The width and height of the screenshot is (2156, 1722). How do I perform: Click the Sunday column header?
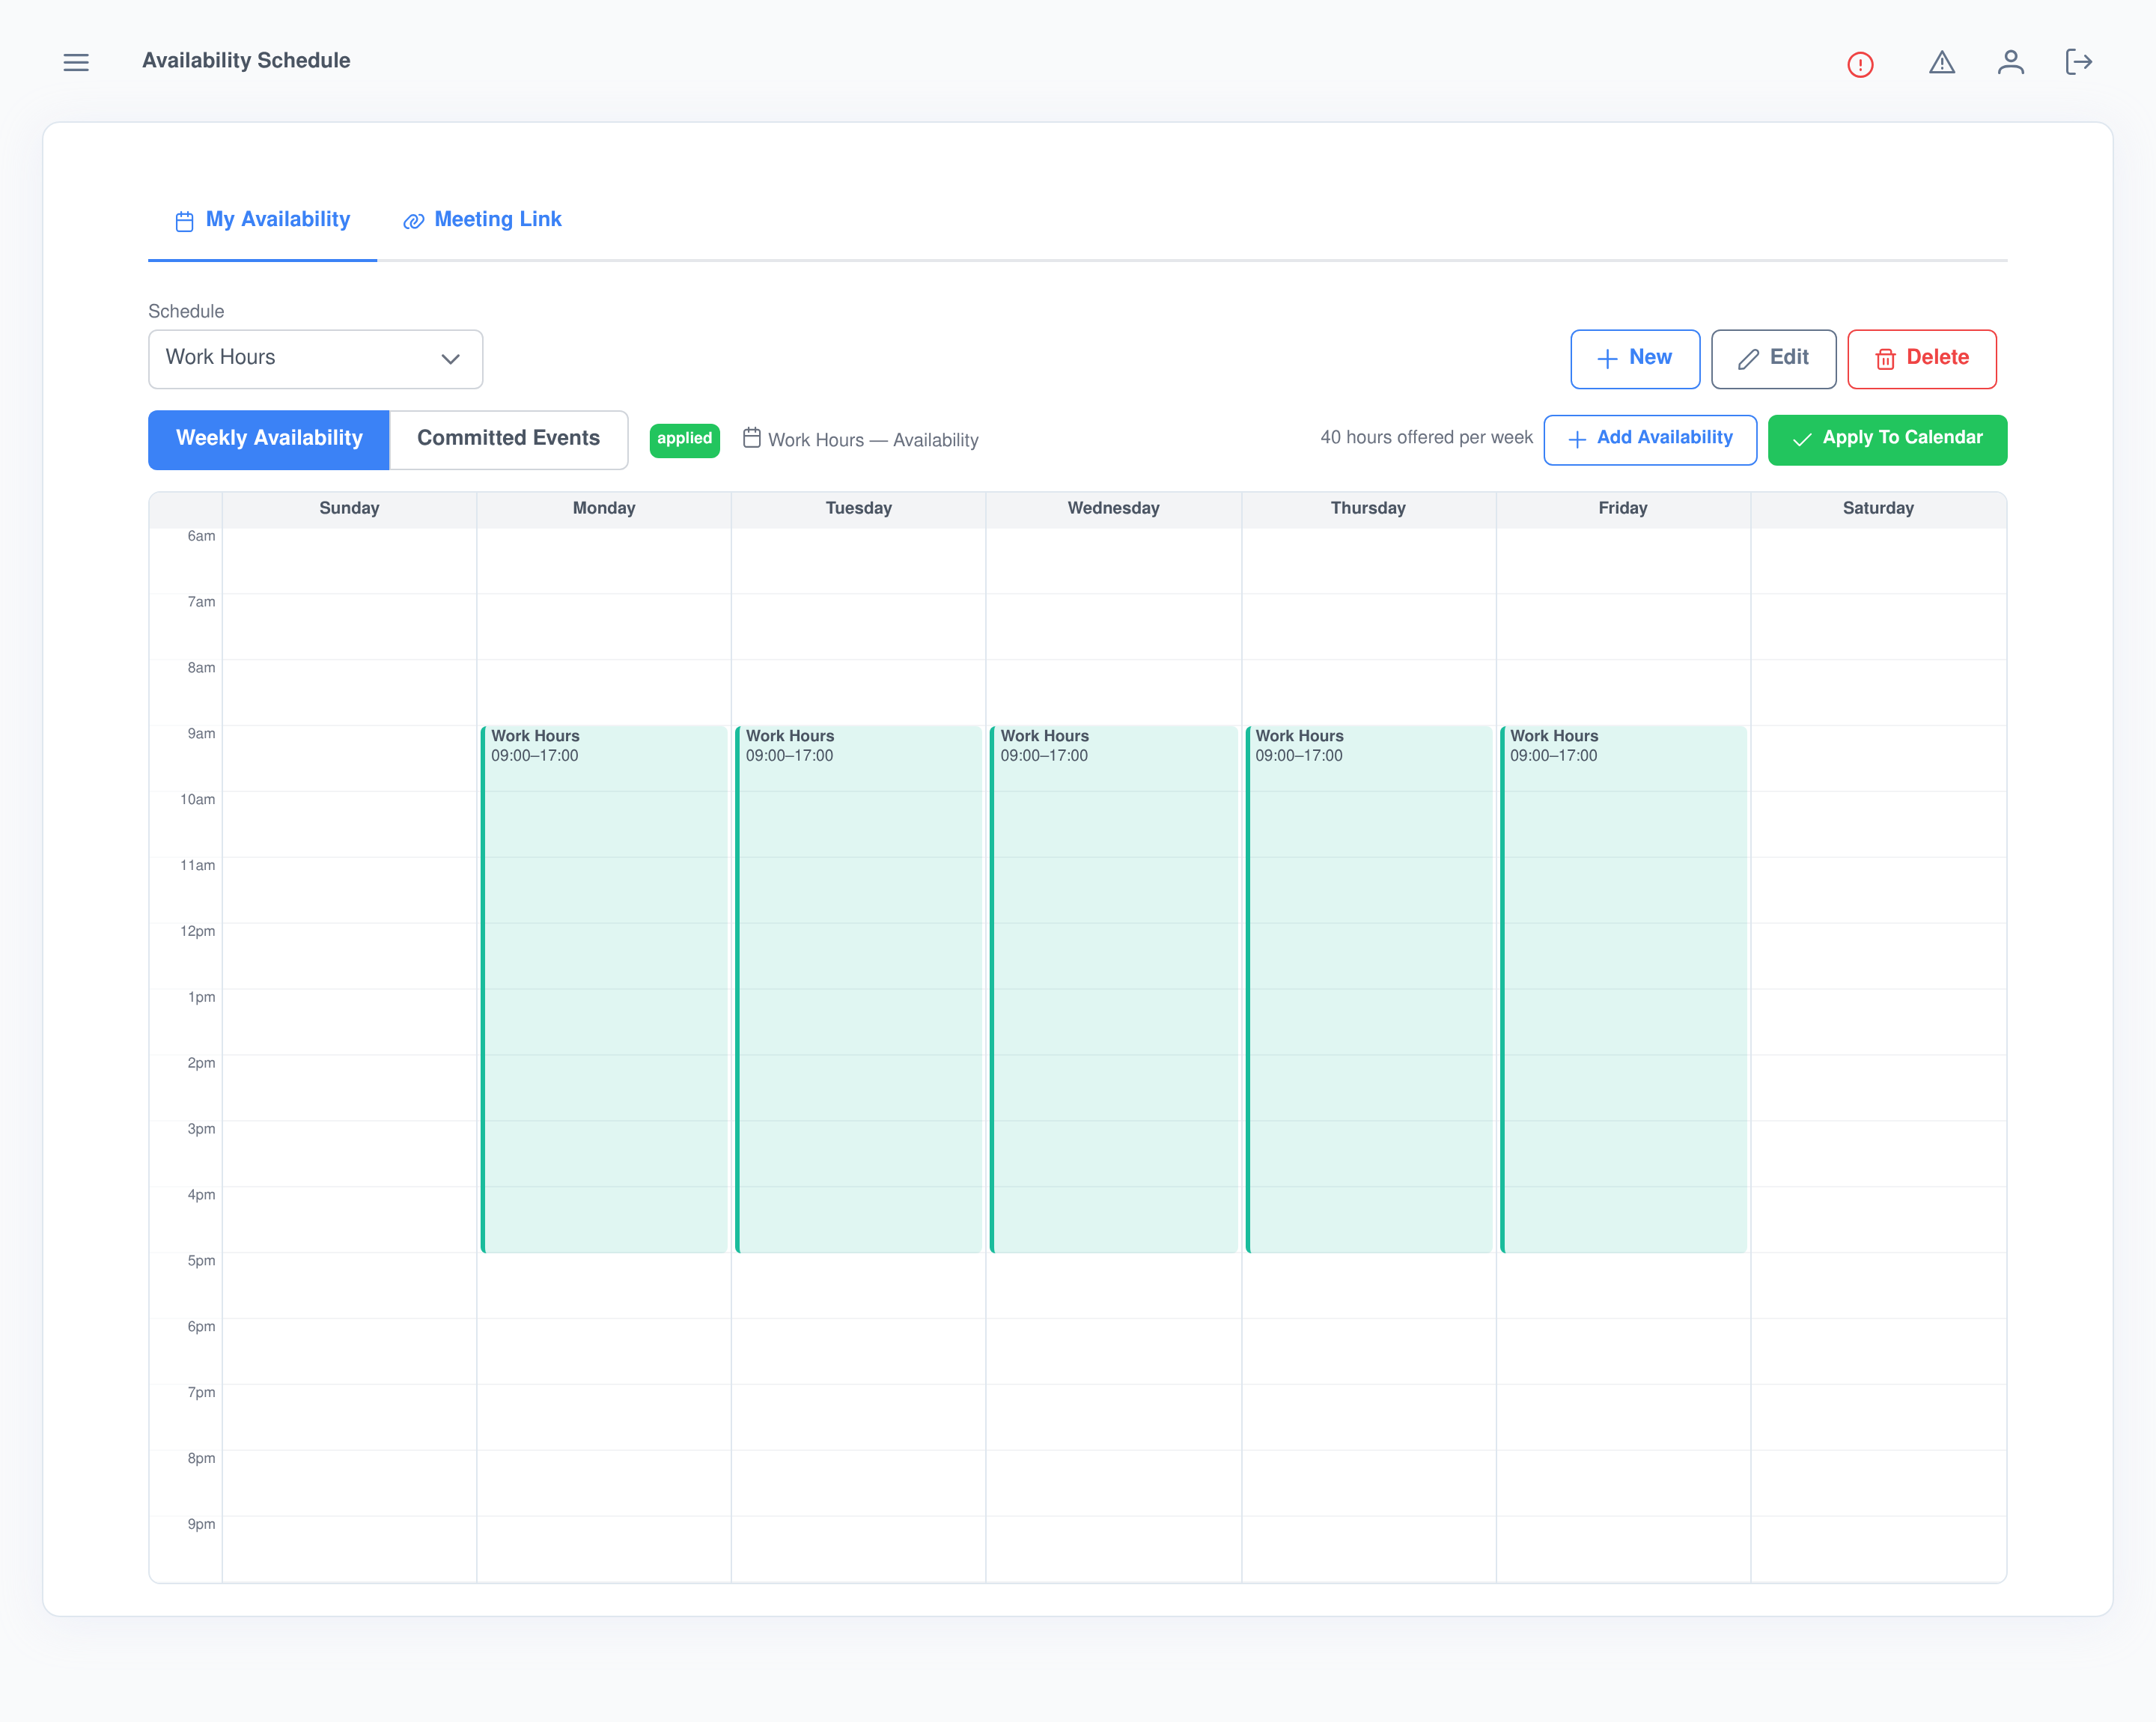point(349,508)
